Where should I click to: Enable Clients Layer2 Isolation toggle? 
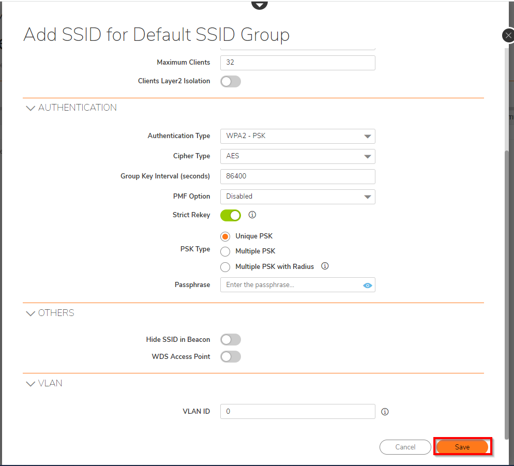[231, 81]
